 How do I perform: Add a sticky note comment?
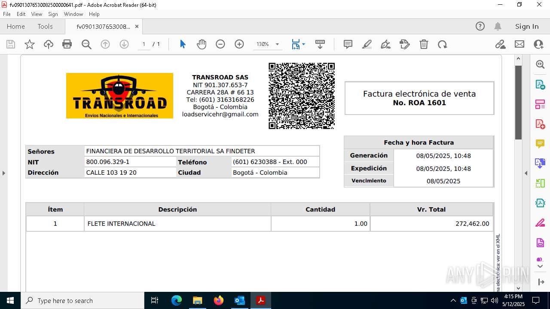click(x=348, y=44)
